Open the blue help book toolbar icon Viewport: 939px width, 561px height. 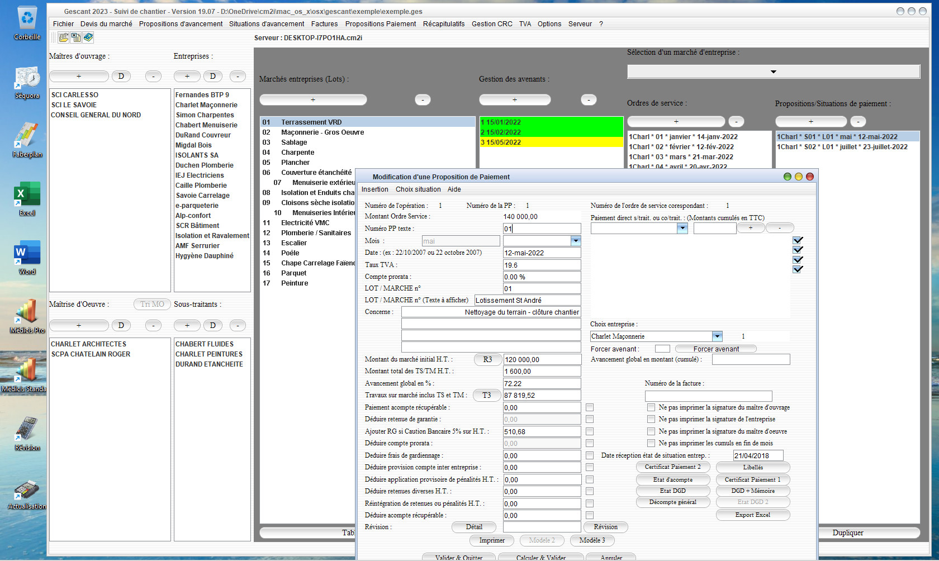88,37
